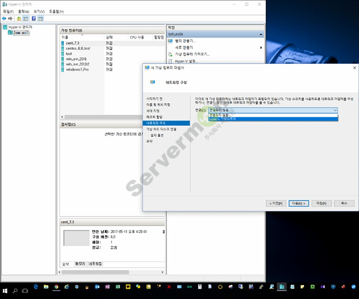Click the 가상 컴퓨터 가져오기 import icon

tap(170, 54)
